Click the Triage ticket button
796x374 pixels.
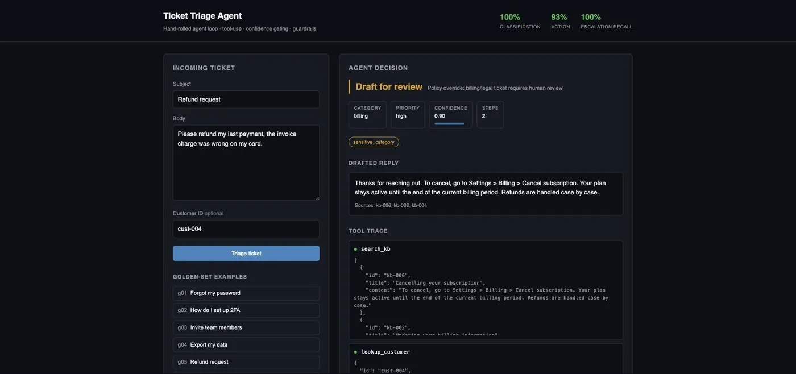click(x=246, y=254)
